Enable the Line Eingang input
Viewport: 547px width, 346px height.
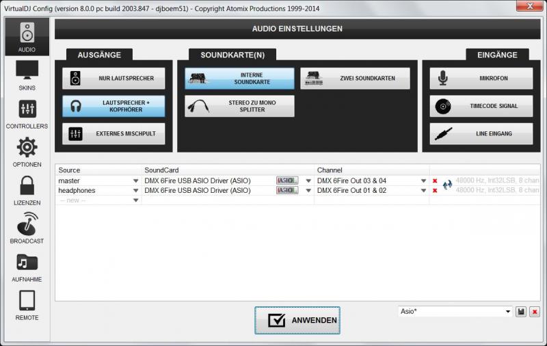[481, 133]
